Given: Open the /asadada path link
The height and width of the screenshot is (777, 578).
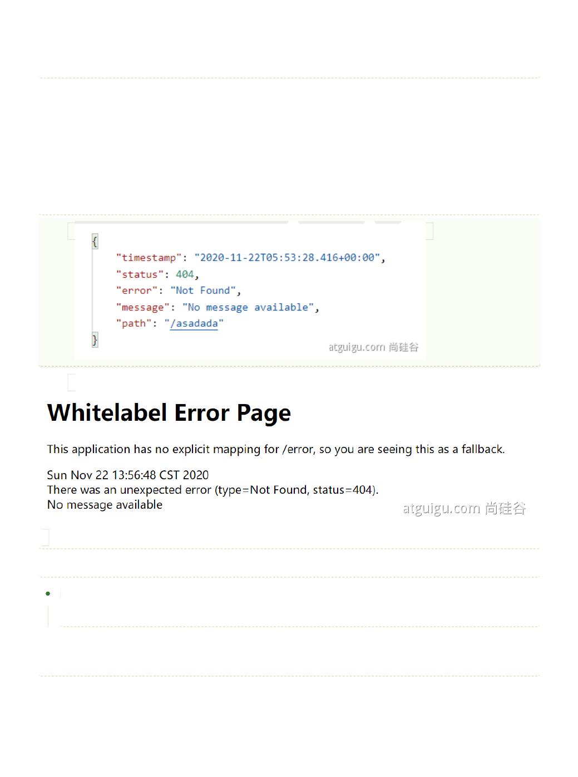Looking at the screenshot, I should [194, 324].
